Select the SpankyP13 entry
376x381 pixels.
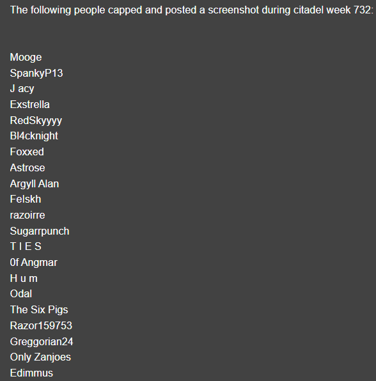(36, 74)
